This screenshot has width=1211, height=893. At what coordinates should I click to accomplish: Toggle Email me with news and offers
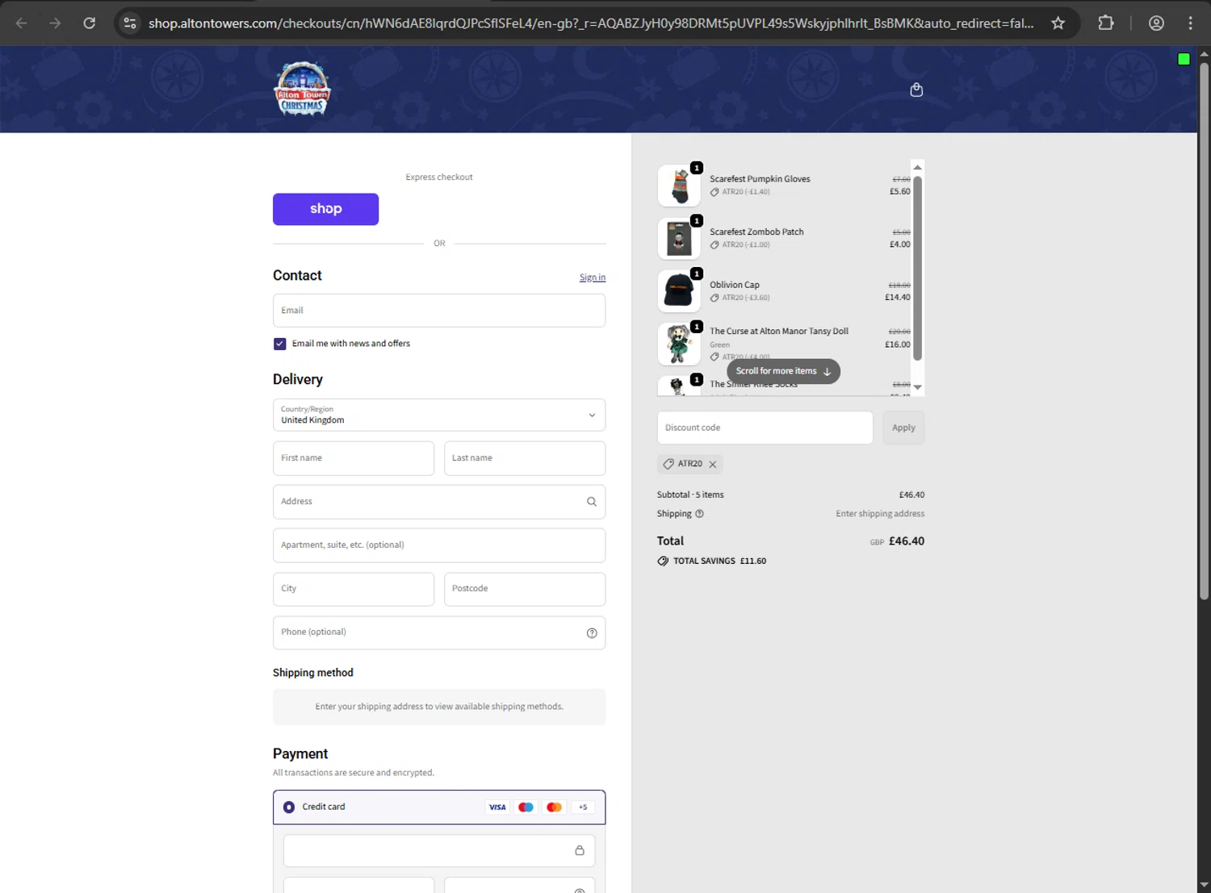click(280, 344)
